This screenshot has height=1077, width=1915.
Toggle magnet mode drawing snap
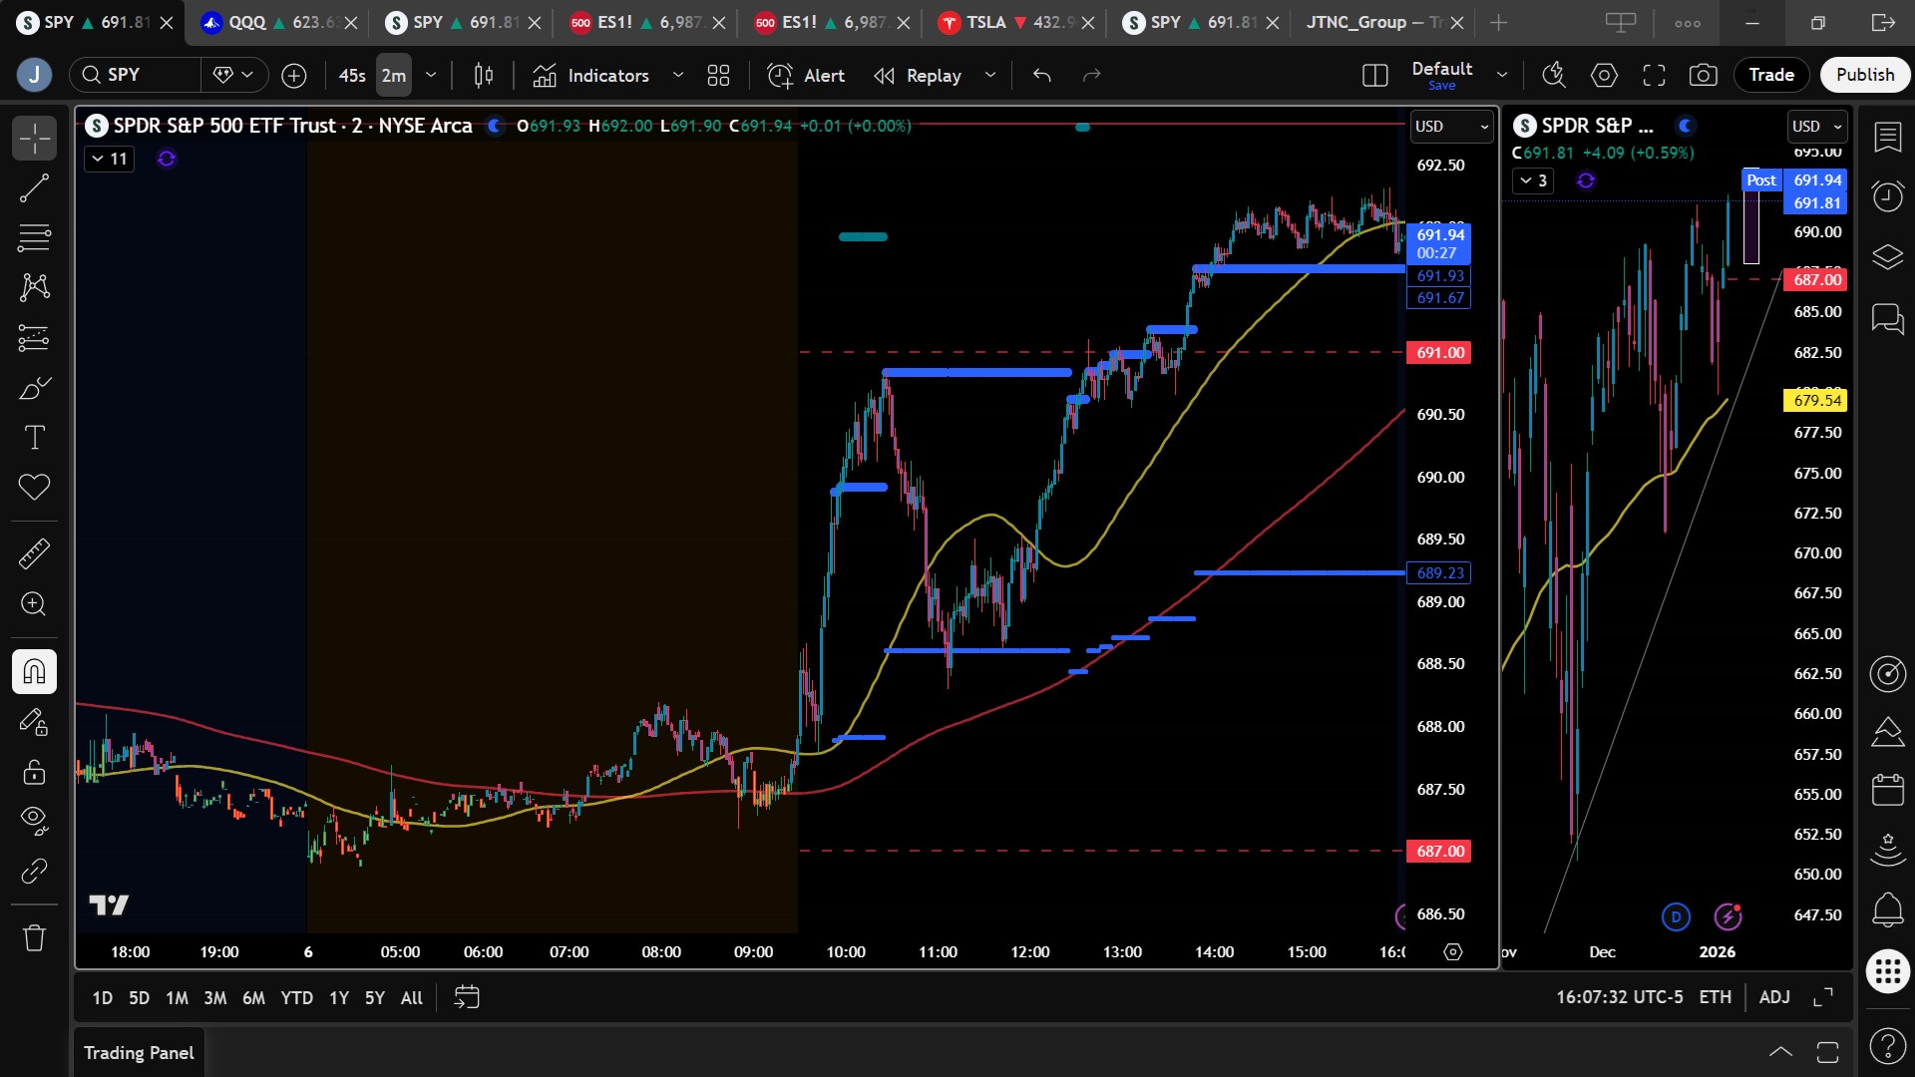pos(34,671)
